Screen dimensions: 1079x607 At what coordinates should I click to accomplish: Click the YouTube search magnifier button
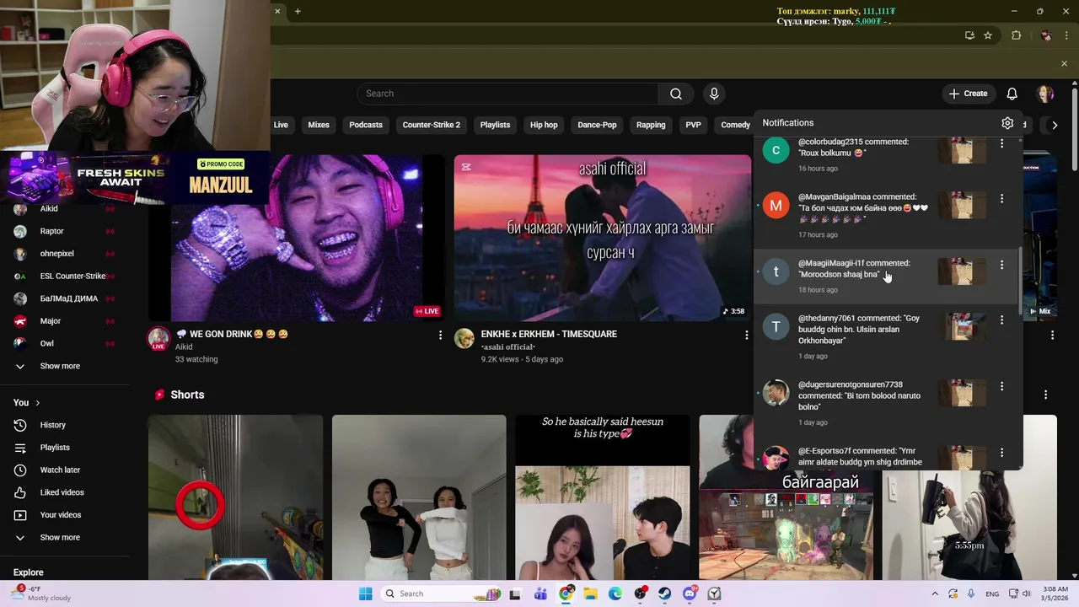[676, 94]
